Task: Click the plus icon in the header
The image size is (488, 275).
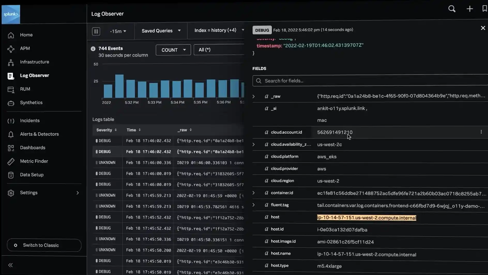Action: coord(470,9)
